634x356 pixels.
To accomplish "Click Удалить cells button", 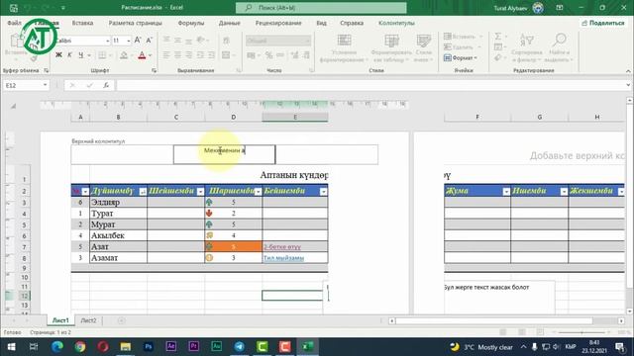I will tap(463, 47).
